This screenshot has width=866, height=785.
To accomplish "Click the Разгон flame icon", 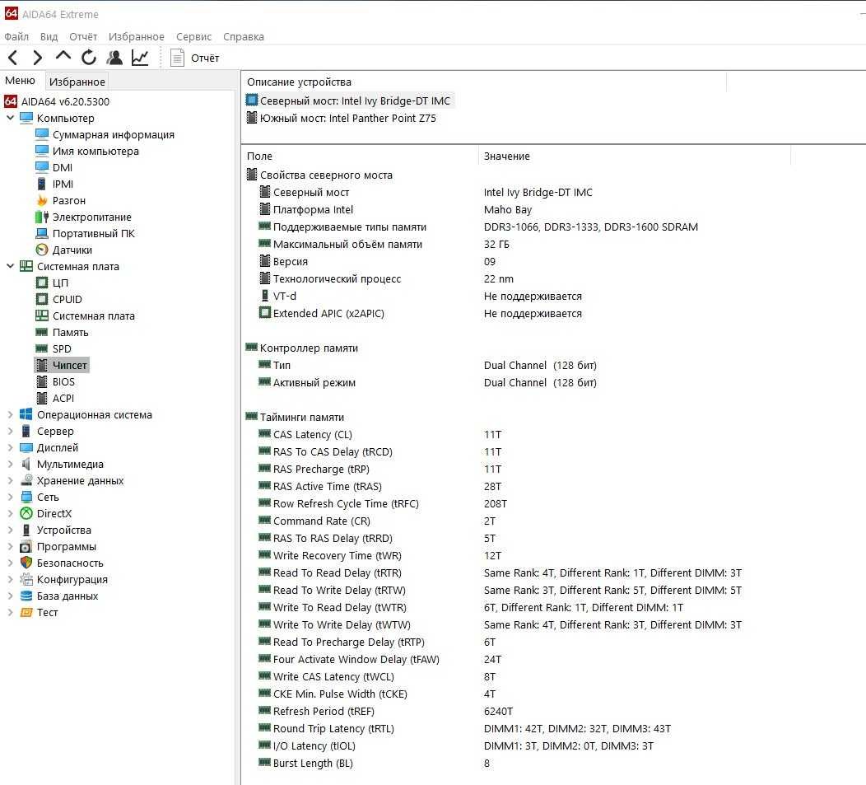I will point(42,200).
